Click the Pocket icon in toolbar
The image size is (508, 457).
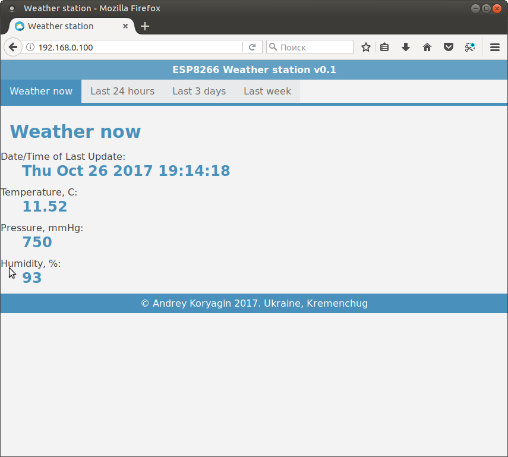(x=449, y=47)
